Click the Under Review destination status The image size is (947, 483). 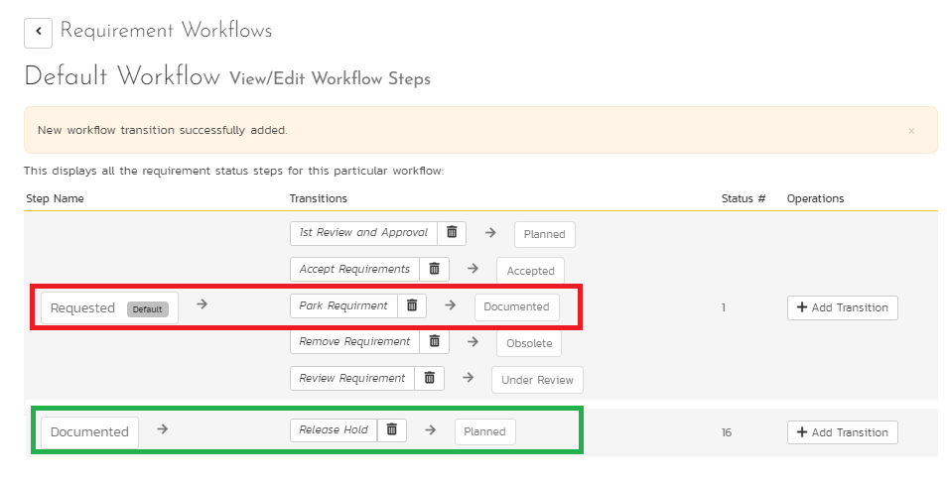click(x=537, y=380)
